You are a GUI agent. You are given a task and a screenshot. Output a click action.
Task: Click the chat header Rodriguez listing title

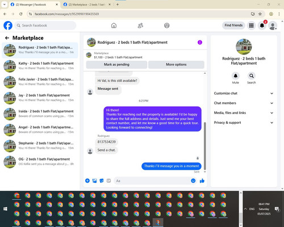click(132, 43)
